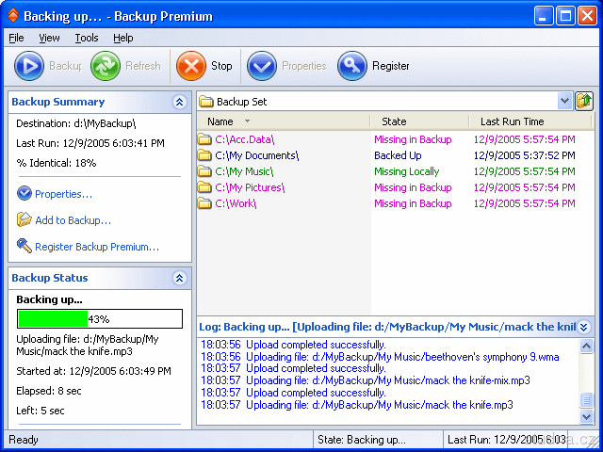Click the log scrollbar thumb
Screen dimensions: 603x452
pos(586,399)
